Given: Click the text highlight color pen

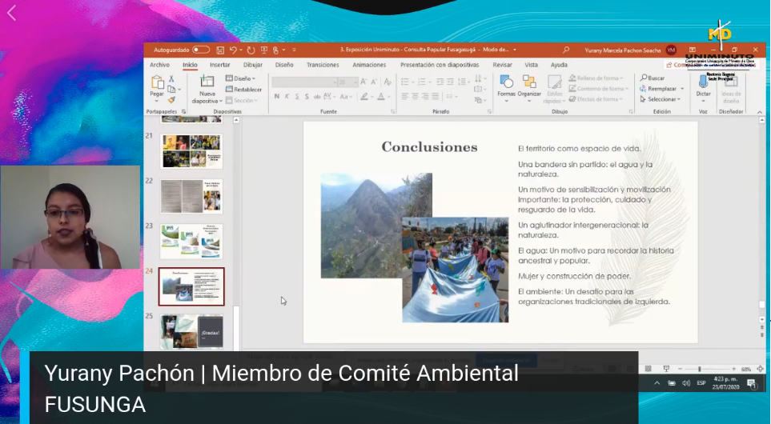Looking at the screenshot, I should point(363,97).
